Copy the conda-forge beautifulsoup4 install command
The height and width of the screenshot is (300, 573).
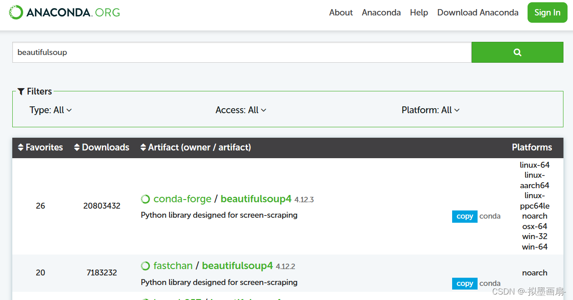click(x=464, y=216)
